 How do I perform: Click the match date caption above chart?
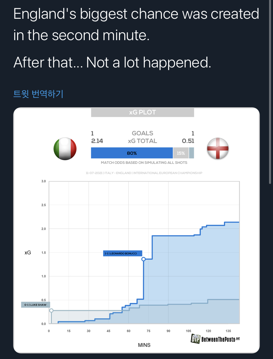tap(144, 173)
